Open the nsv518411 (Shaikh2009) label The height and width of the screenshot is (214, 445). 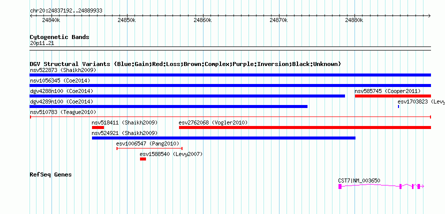point(124,122)
